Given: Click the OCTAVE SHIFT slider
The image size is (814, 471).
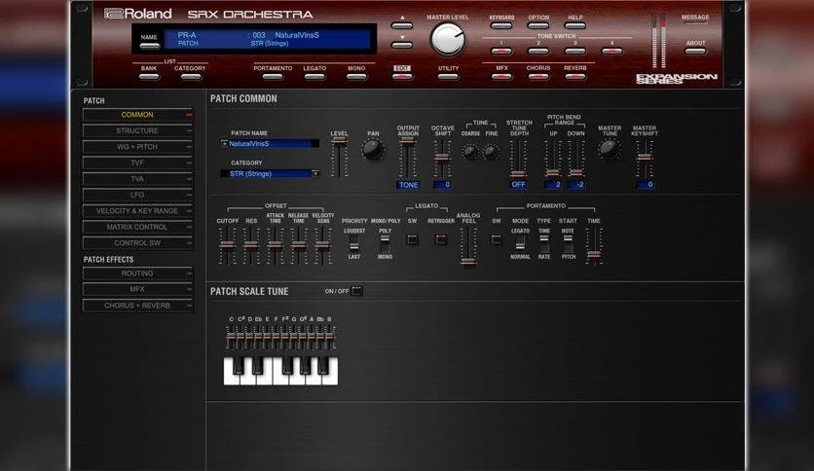Looking at the screenshot, I should 442,159.
